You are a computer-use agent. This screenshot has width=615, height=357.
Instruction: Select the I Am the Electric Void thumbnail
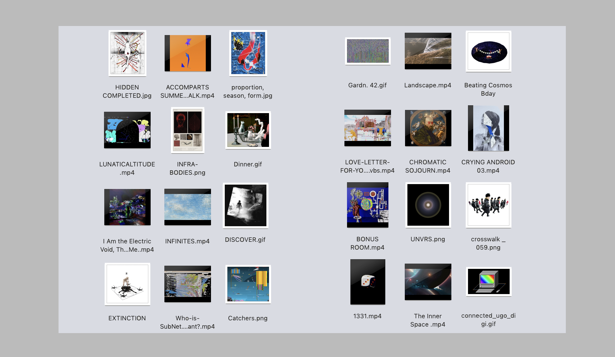[127, 207]
